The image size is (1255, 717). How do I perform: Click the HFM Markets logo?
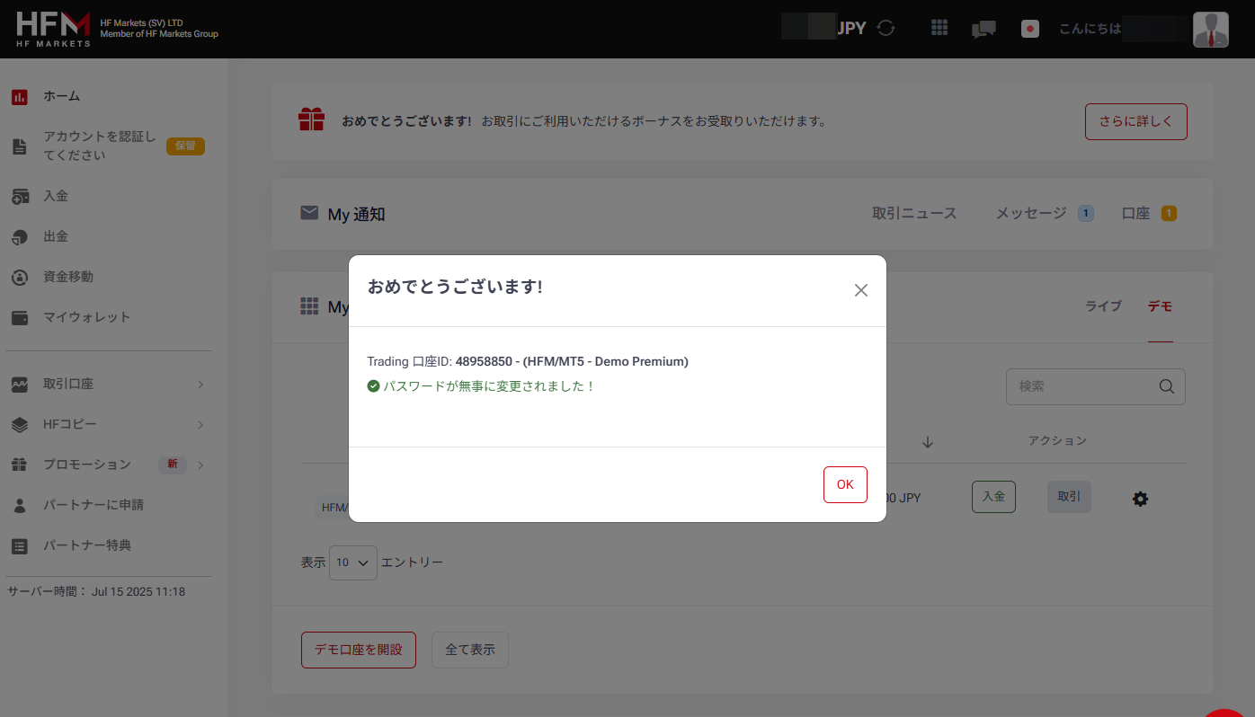click(54, 29)
